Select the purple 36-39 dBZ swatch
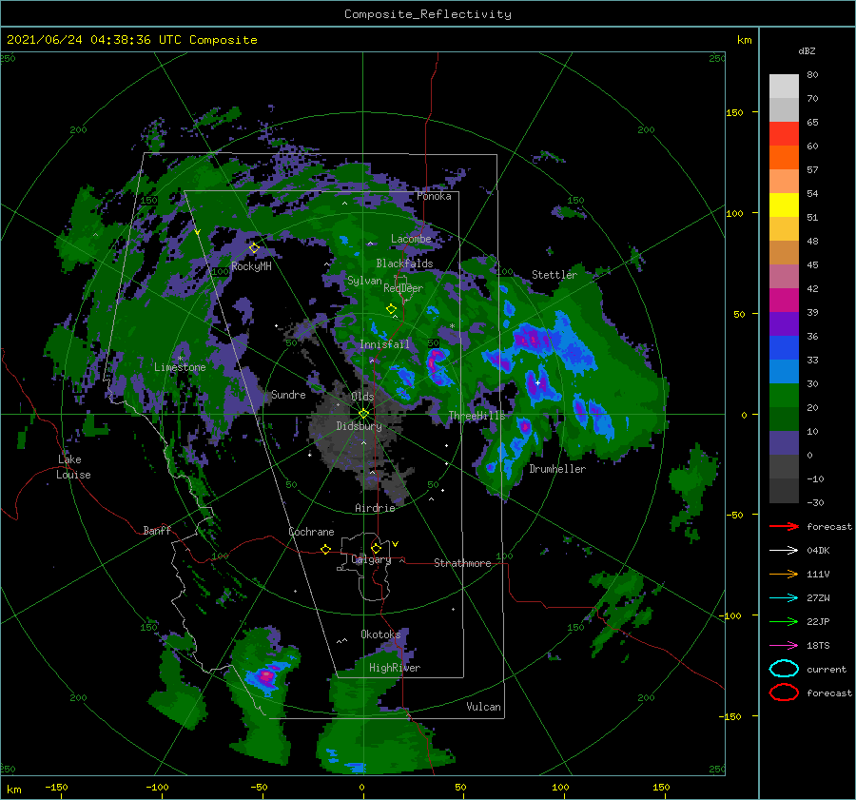 [784, 323]
